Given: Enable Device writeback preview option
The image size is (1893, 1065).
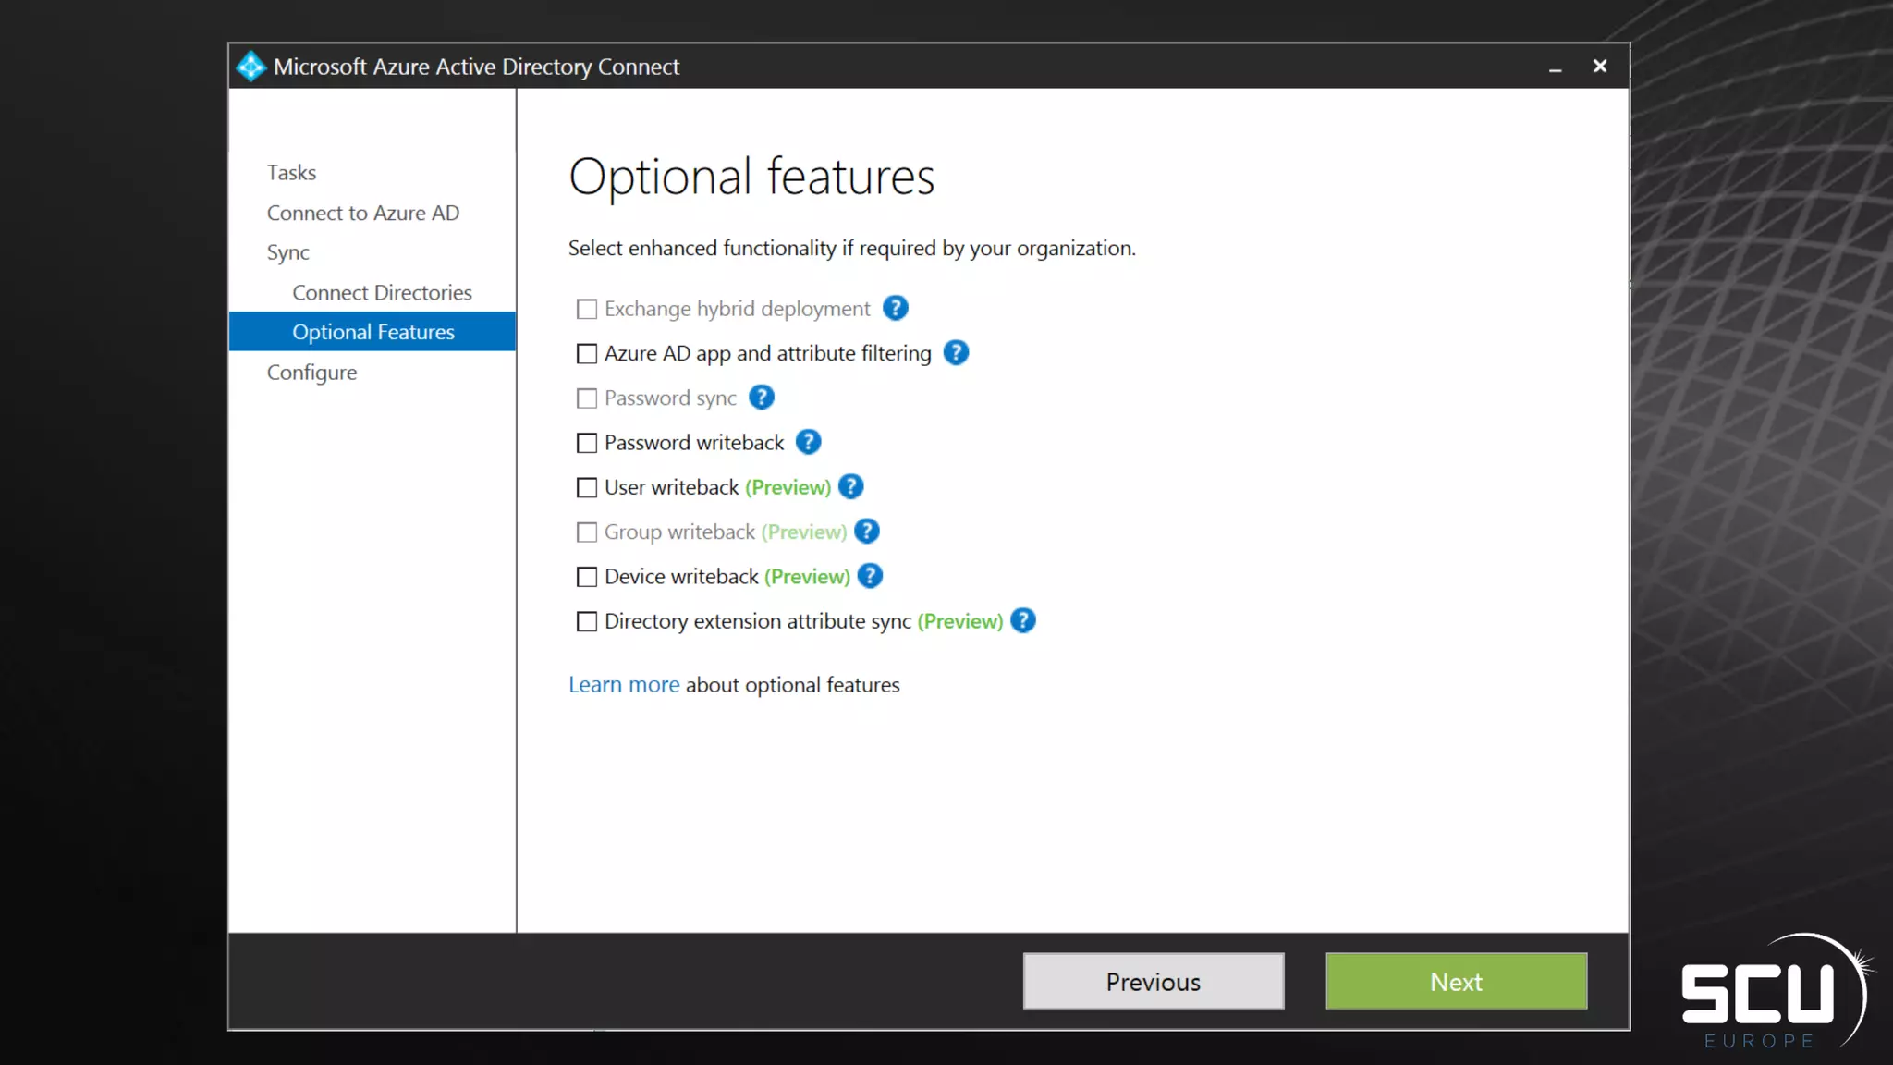Looking at the screenshot, I should (x=587, y=577).
